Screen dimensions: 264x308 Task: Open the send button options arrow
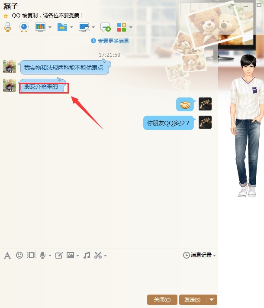tap(212, 300)
